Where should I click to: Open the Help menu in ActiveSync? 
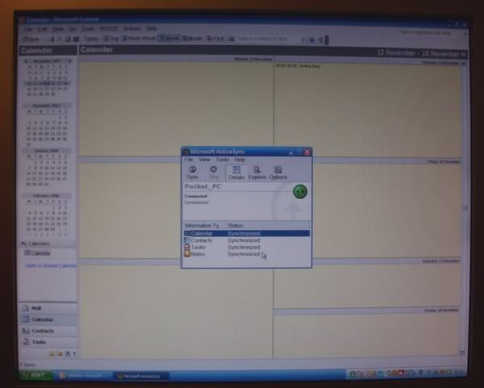pos(240,160)
